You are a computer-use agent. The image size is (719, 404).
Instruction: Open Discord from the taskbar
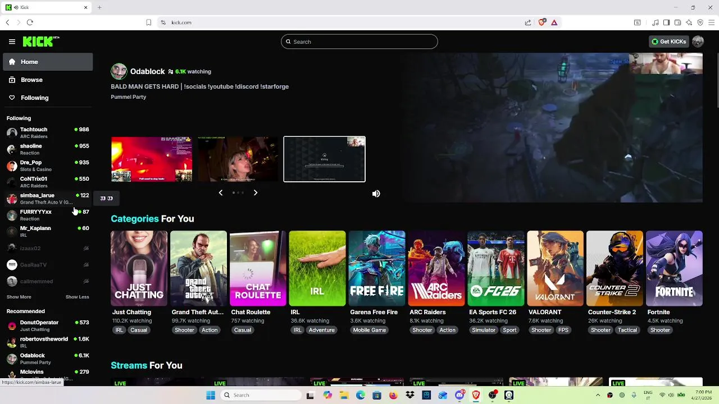pyautogui.click(x=459, y=395)
